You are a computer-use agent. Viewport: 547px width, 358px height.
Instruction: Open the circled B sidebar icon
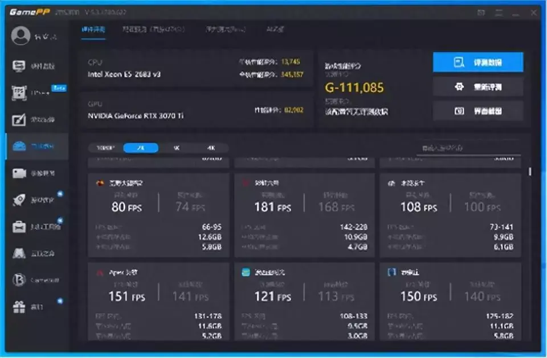coord(19,280)
